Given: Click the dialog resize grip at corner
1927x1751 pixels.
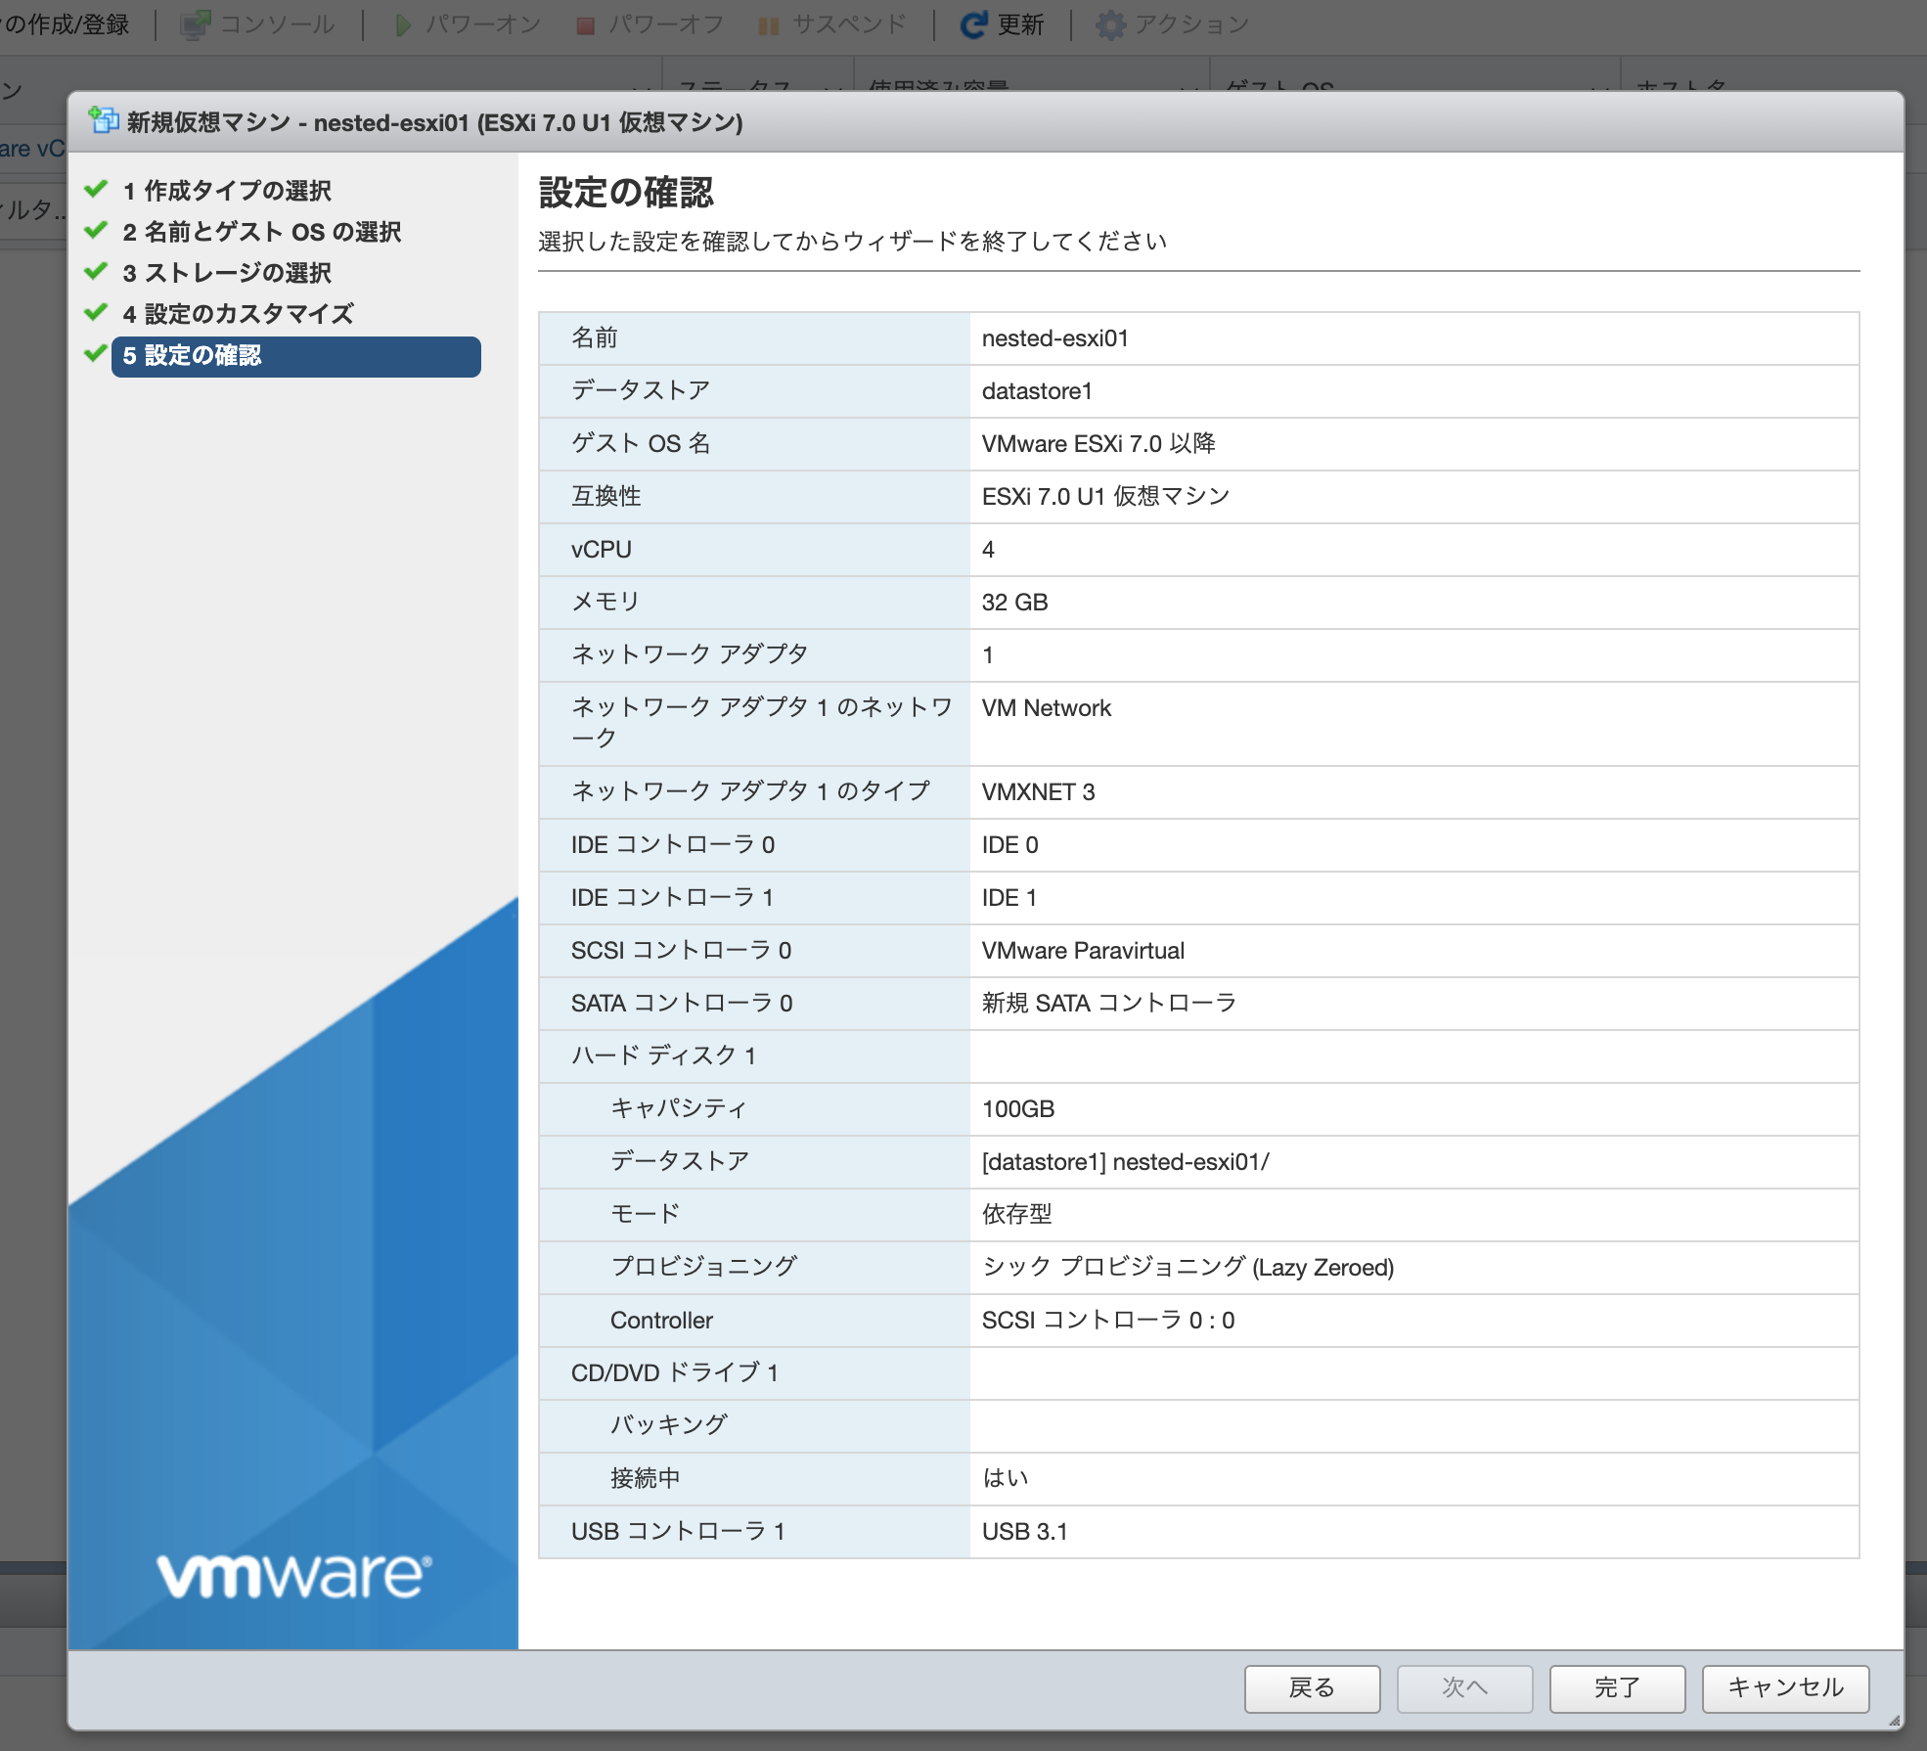Looking at the screenshot, I should pyautogui.click(x=1894, y=1721).
